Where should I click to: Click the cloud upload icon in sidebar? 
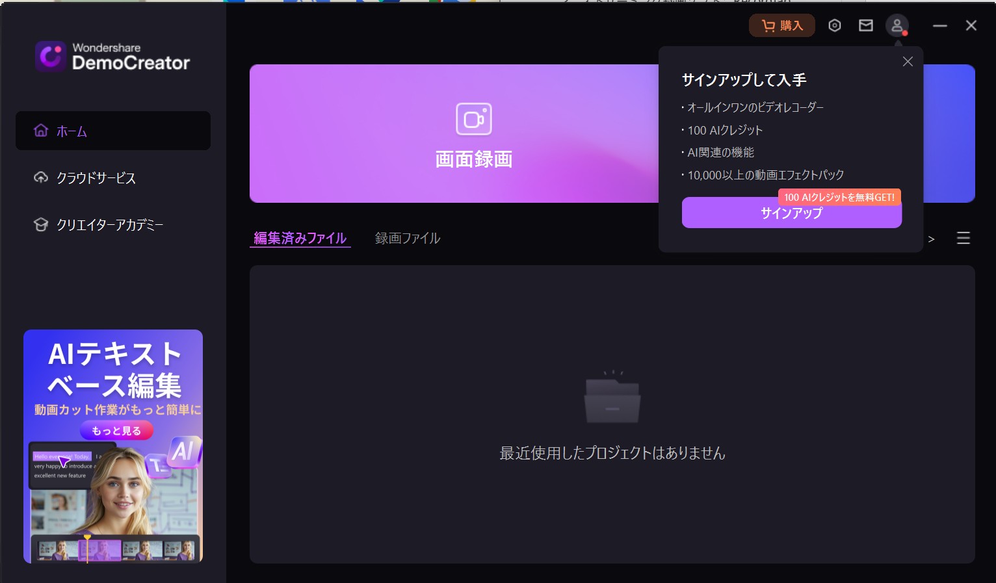click(x=41, y=177)
